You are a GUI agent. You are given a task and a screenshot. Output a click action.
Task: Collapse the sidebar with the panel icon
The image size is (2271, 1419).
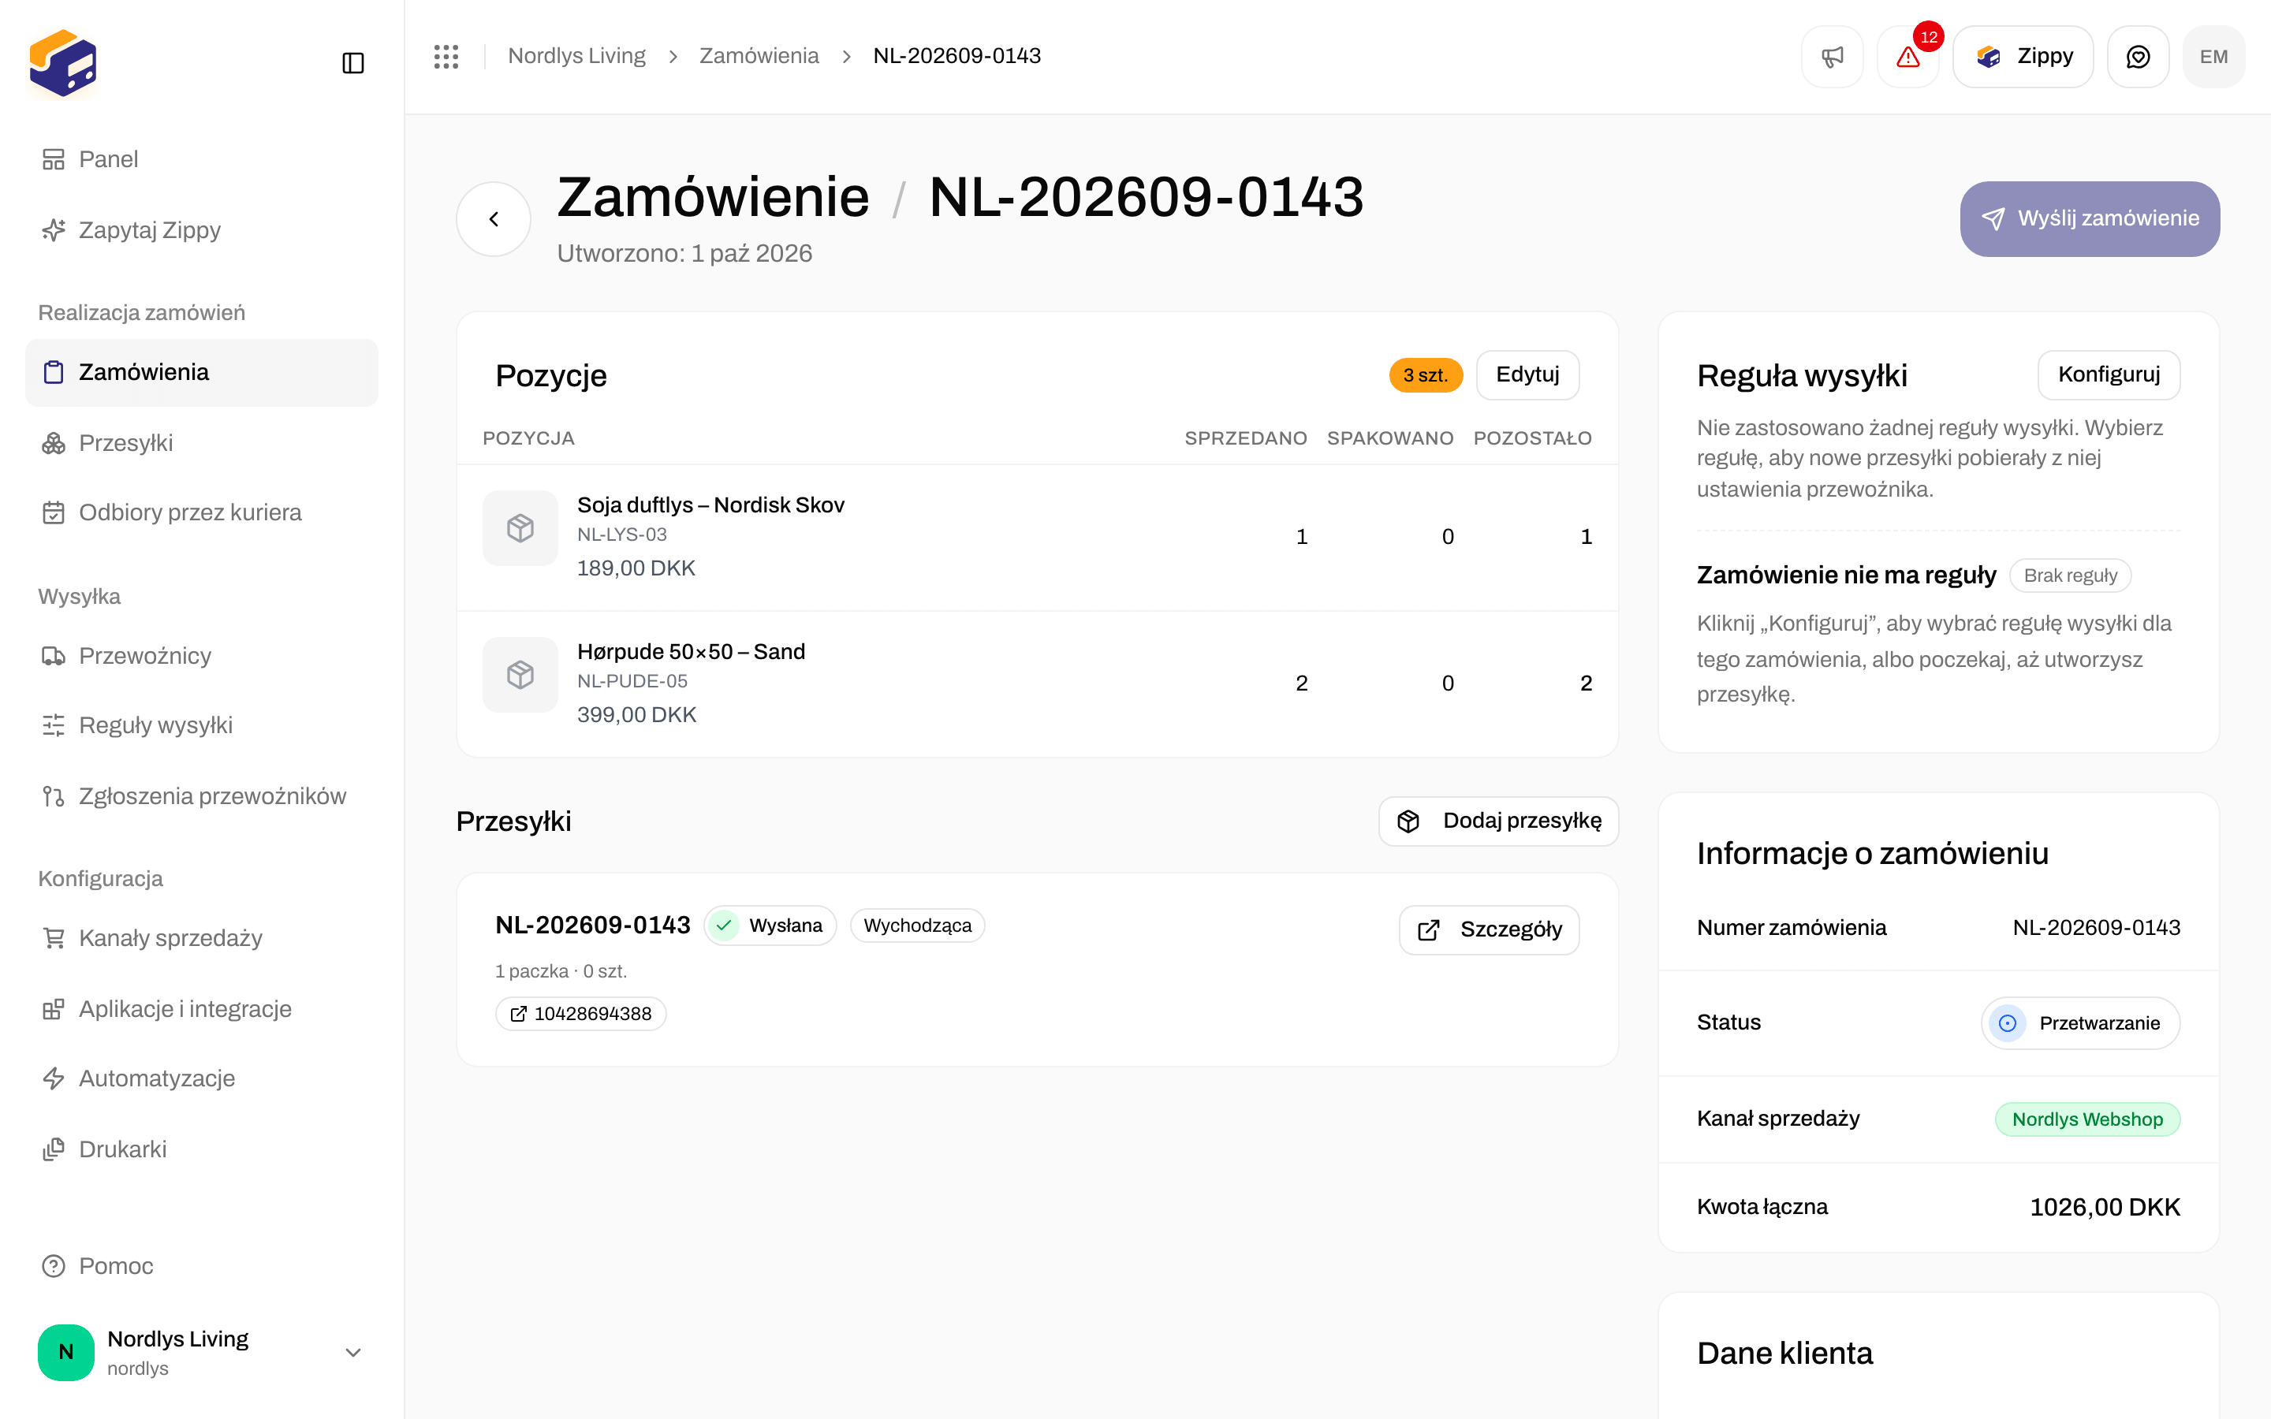pyautogui.click(x=352, y=63)
